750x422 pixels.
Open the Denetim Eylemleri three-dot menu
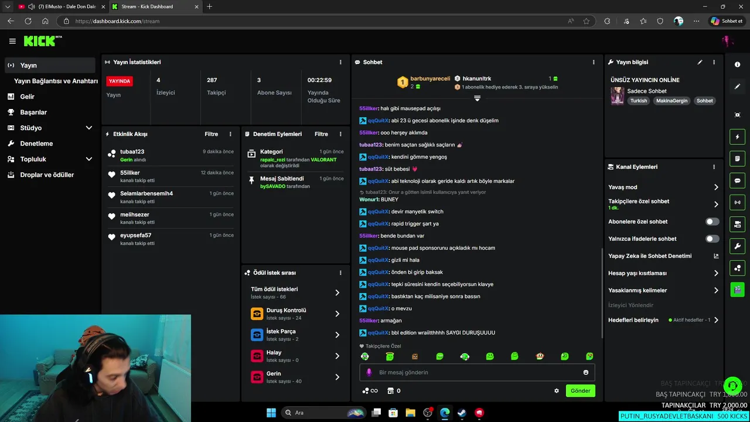(x=340, y=134)
